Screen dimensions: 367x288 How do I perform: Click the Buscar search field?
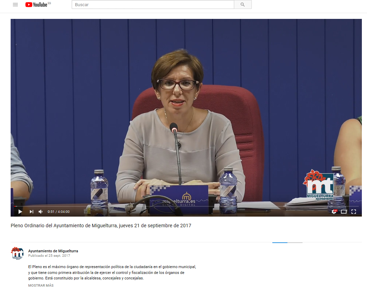coord(153,5)
